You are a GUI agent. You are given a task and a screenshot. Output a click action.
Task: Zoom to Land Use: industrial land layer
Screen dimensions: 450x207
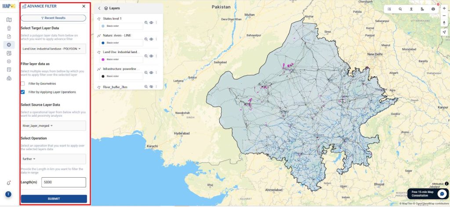click(146, 56)
